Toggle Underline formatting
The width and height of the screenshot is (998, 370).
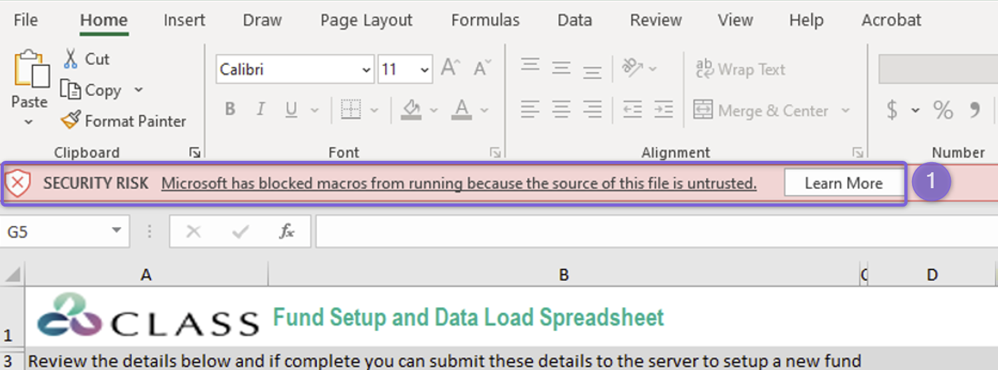292,110
